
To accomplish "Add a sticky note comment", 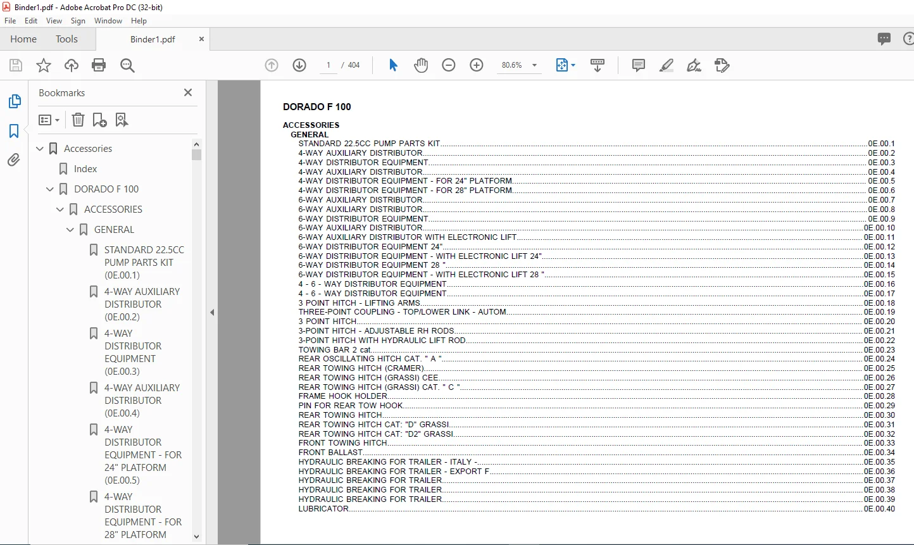I will 639,65.
